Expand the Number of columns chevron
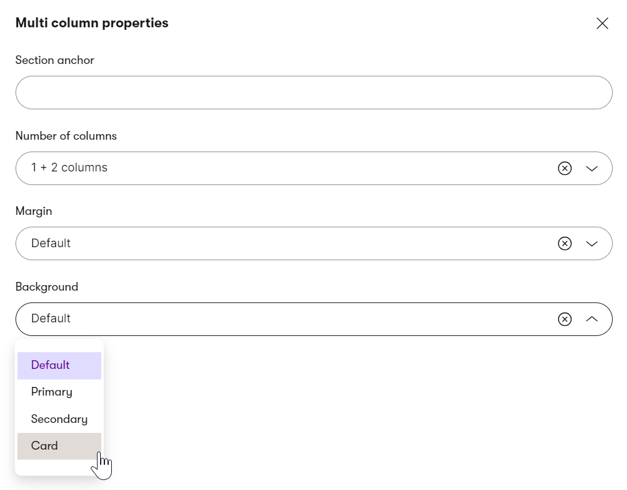This screenshot has height=490, width=627. click(x=592, y=168)
